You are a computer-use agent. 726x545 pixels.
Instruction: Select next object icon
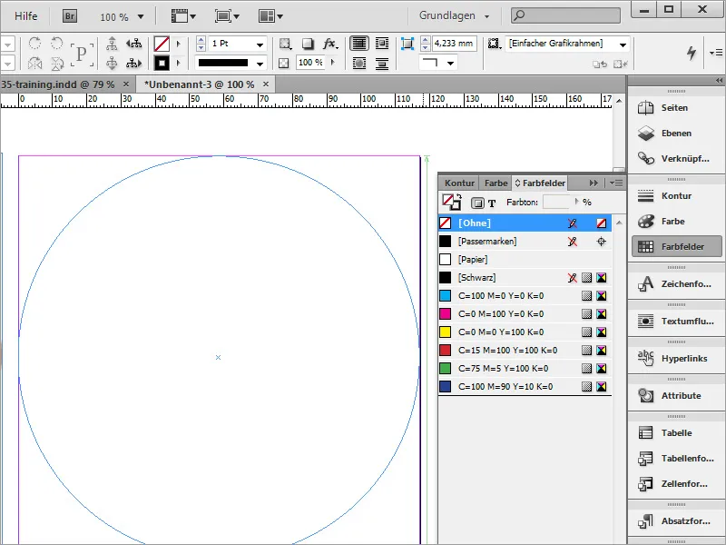[133, 63]
